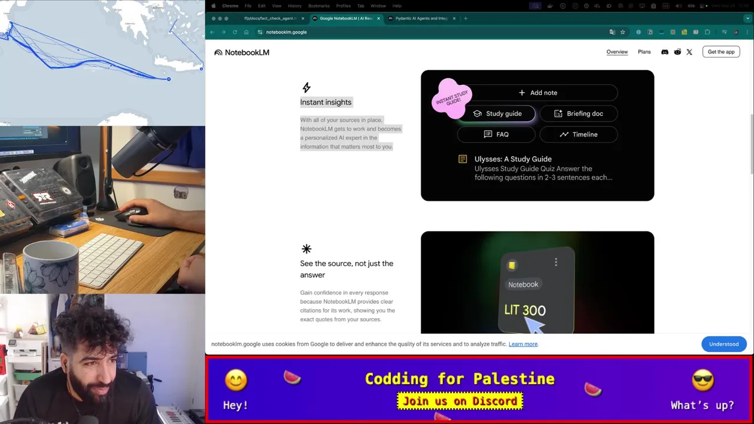Click the Instant Study Guide pink badge
The image size is (754, 424).
click(x=452, y=98)
